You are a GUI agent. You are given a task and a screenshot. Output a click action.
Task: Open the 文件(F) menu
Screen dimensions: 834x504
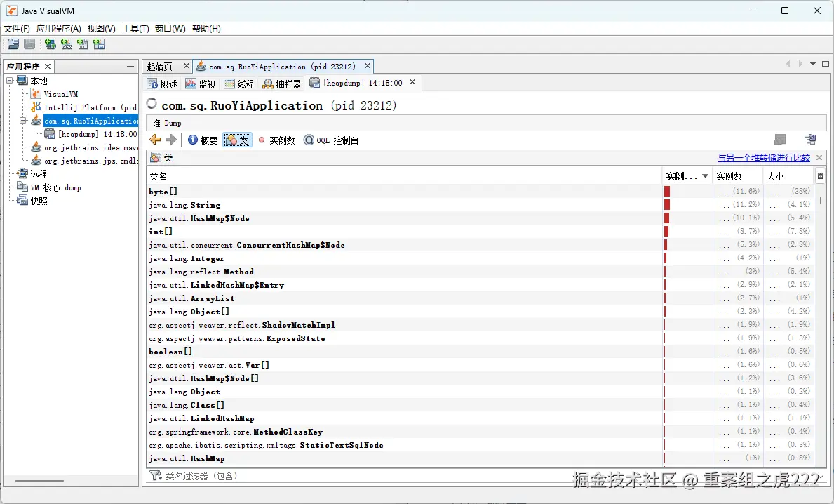(x=17, y=28)
